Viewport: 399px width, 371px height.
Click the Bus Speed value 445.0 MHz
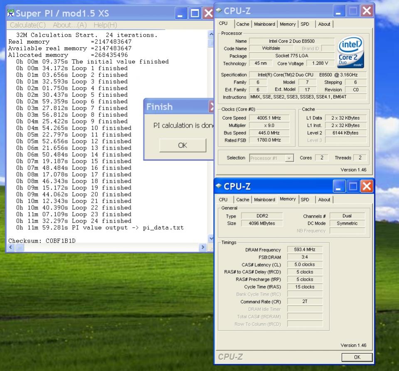tap(269, 133)
